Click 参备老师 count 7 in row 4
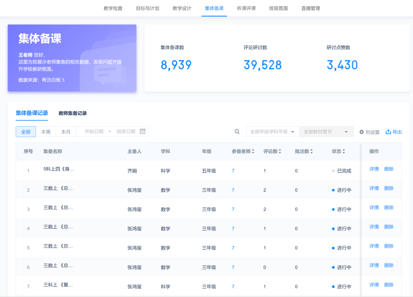413x297 pixels. (233, 229)
